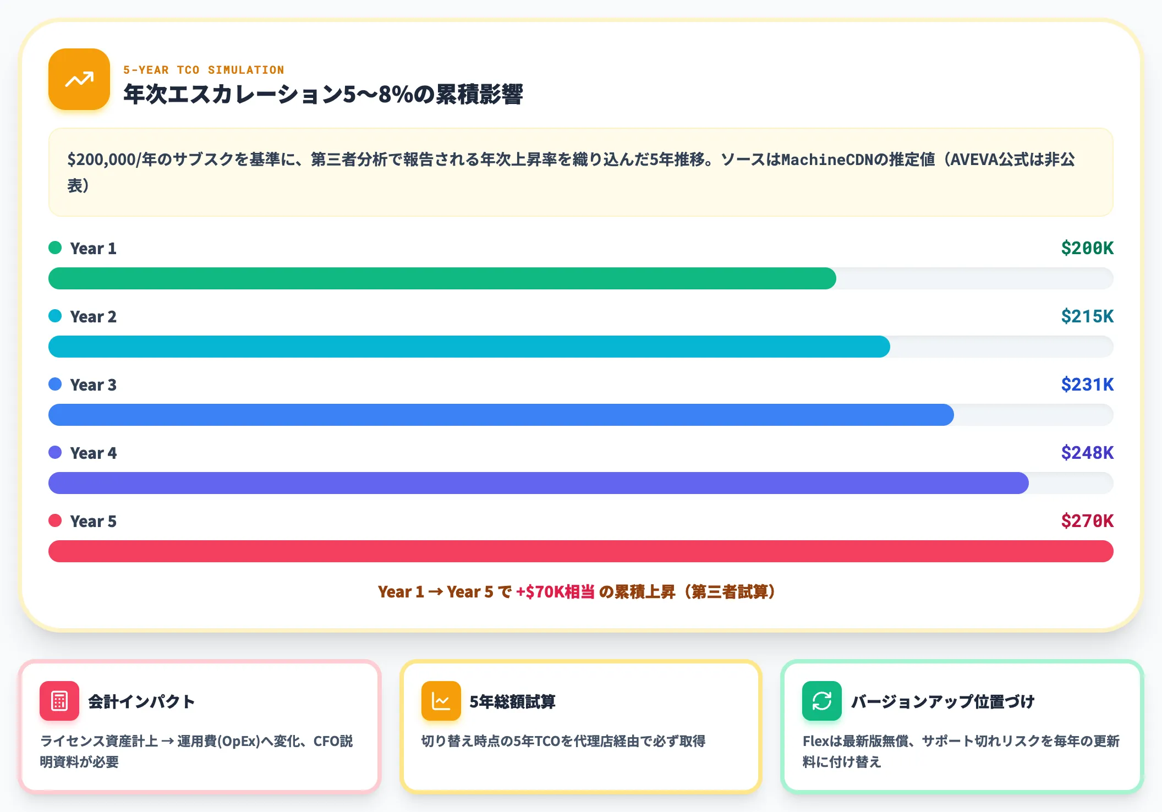Click the yellow $200,000/年 description box
Screen dimensions: 1162x812
pyautogui.click(x=581, y=172)
